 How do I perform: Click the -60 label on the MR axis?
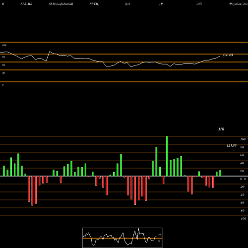coord(242,203)
